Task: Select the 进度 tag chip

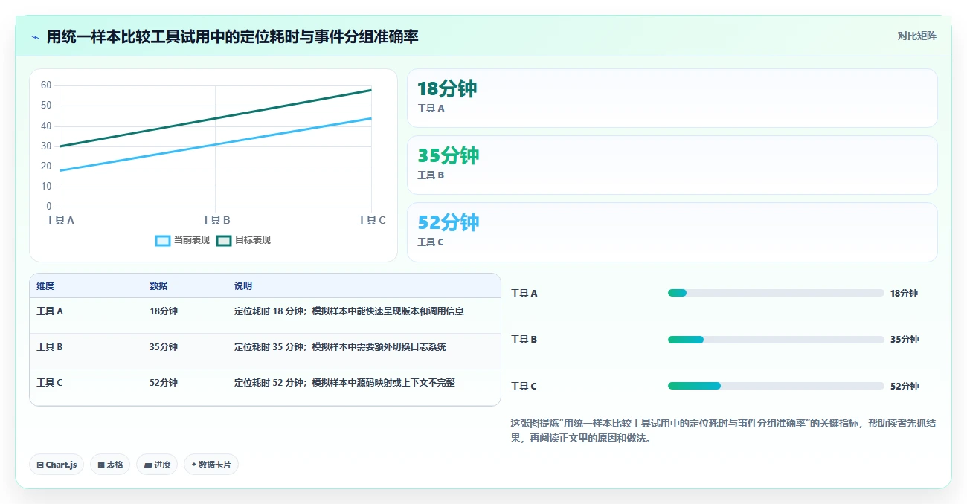Action: coord(157,465)
